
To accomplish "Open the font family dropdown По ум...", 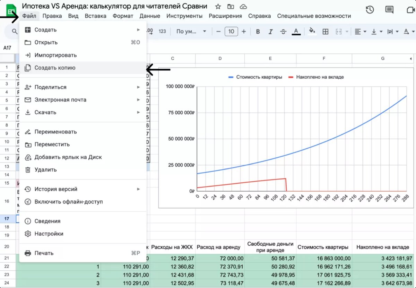I will coord(191,32).
